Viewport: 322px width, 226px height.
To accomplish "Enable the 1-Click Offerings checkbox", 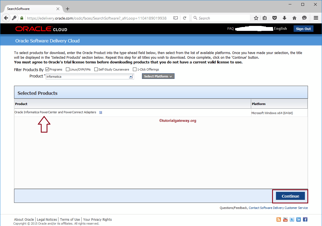I will click(x=135, y=69).
